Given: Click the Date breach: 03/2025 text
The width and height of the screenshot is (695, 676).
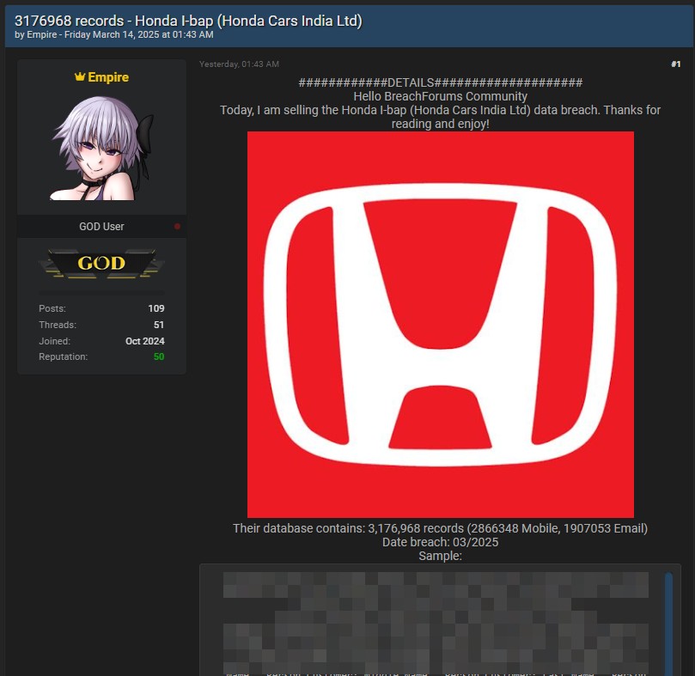Looking at the screenshot, I should coord(440,542).
